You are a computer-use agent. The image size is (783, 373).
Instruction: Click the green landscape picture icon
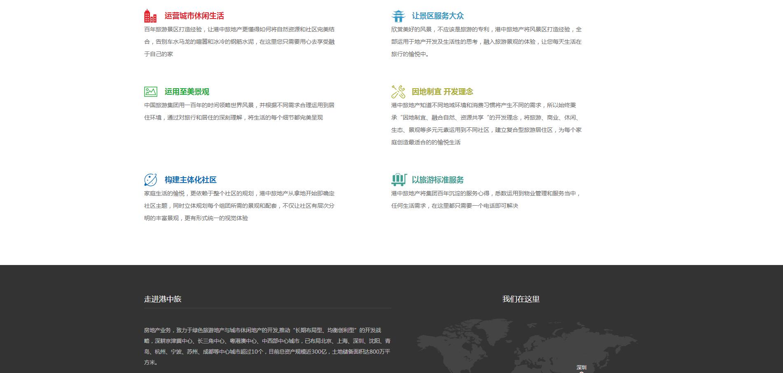[x=151, y=91]
